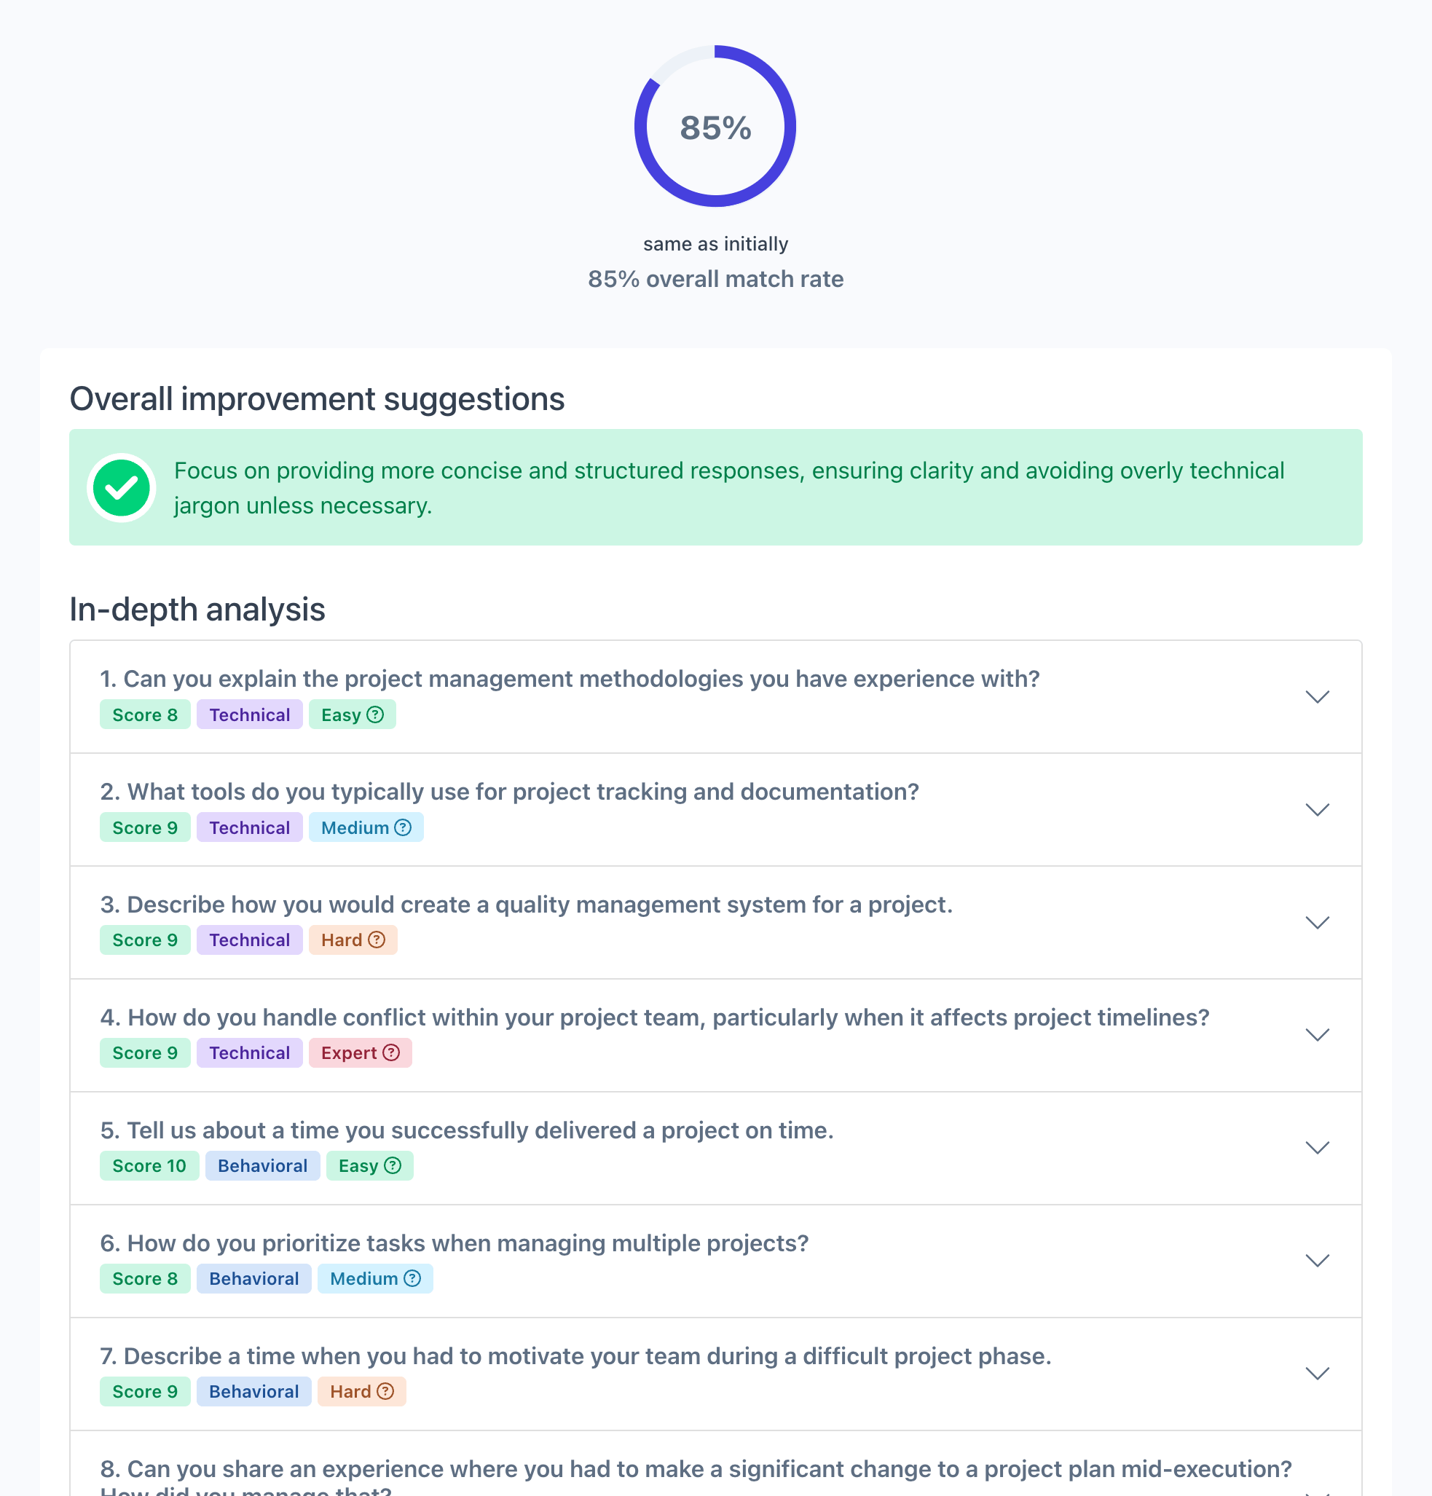Image resolution: width=1432 pixels, height=1496 pixels.
Task: Click the green improvement suggestions banner
Action: (716, 488)
